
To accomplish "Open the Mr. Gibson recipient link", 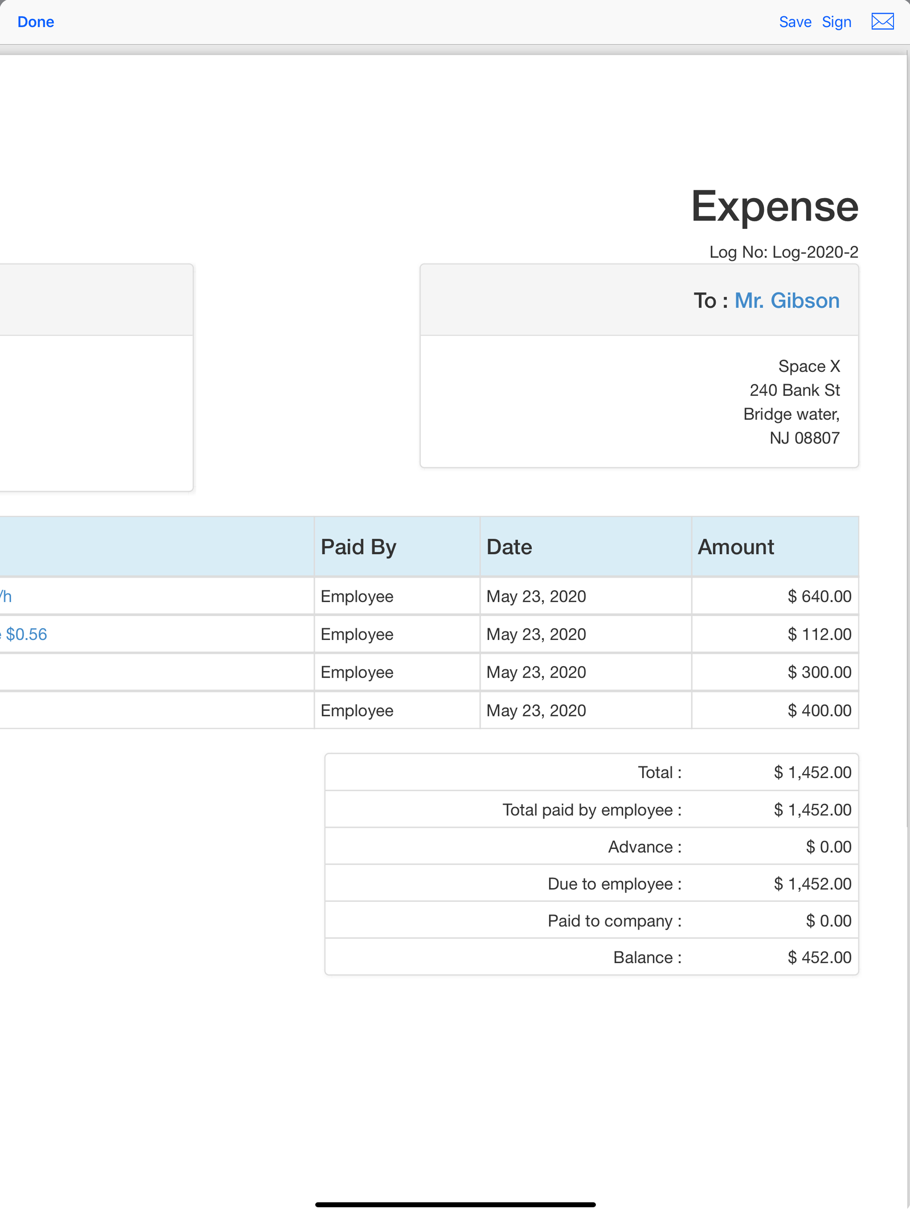I will [786, 301].
